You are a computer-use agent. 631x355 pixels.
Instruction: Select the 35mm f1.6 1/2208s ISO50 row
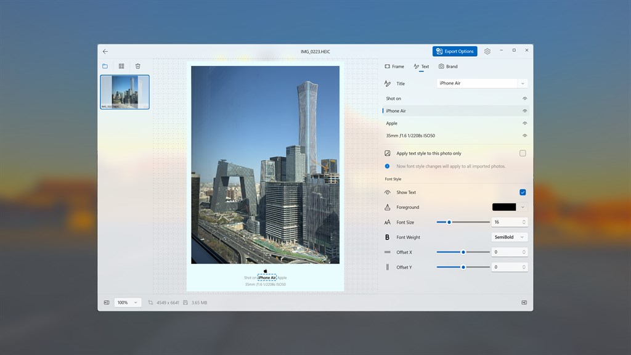455,136
